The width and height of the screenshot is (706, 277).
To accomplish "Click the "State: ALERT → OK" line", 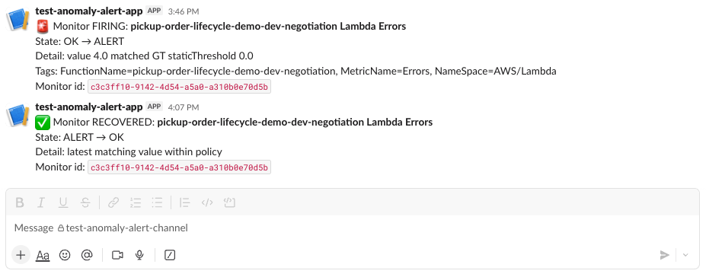I will click(x=80, y=137).
